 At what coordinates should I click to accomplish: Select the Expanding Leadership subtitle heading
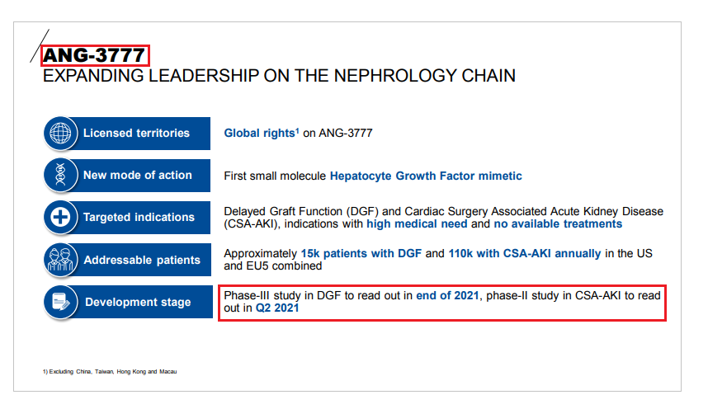279,77
